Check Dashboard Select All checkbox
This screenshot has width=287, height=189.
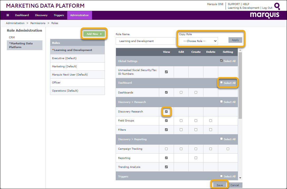(x=221, y=83)
